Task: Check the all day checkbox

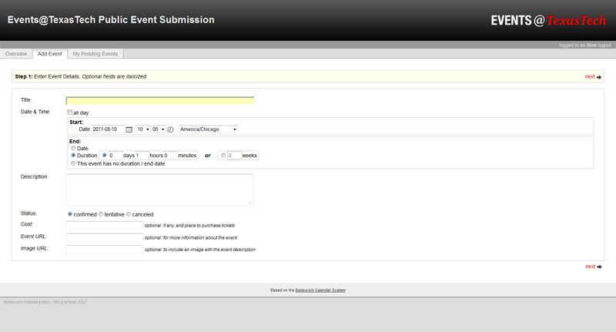Action: (69, 112)
